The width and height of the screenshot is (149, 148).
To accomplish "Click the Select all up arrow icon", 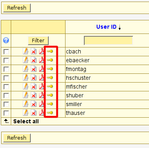I will (x=6, y=121).
